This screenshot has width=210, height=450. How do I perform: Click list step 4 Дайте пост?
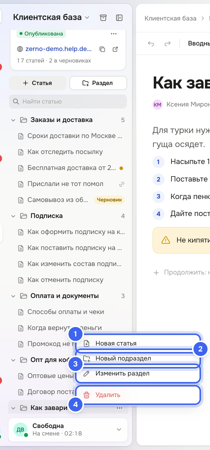190,213
